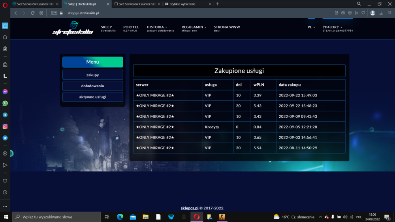Image resolution: width=395 pixels, height=222 pixels.
Task: Click the Menu header button
Action: pos(93,62)
